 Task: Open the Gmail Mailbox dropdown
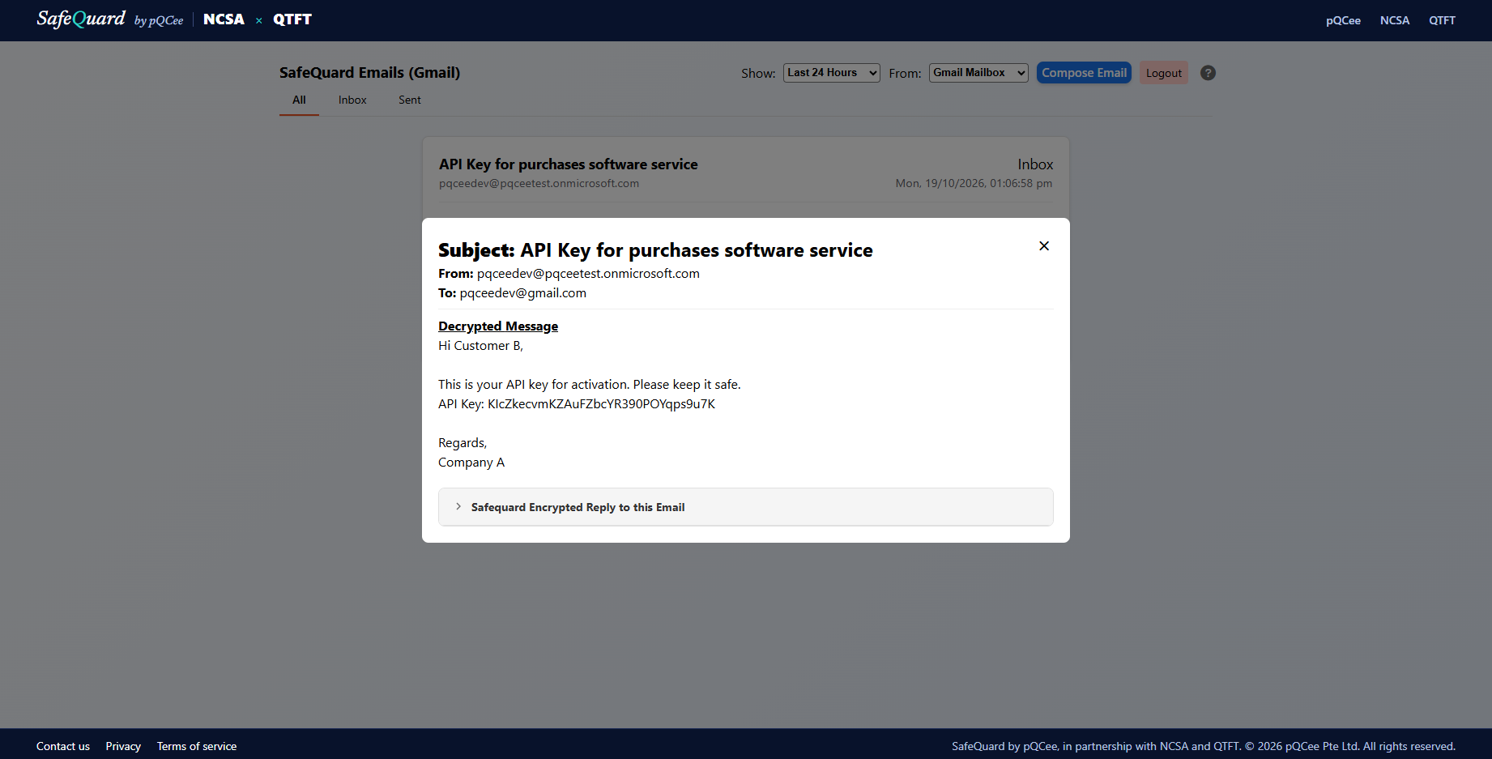click(978, 73)
